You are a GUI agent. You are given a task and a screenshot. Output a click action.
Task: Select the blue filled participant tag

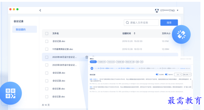point(93,62)
